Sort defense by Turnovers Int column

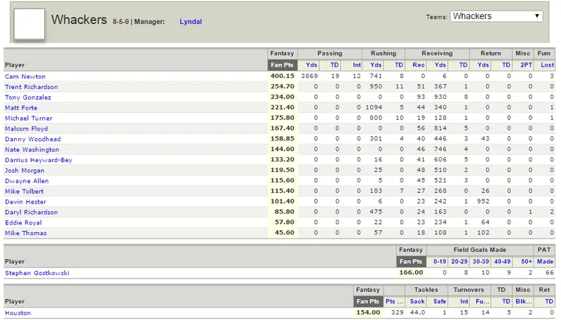click(x=464, y=301)
